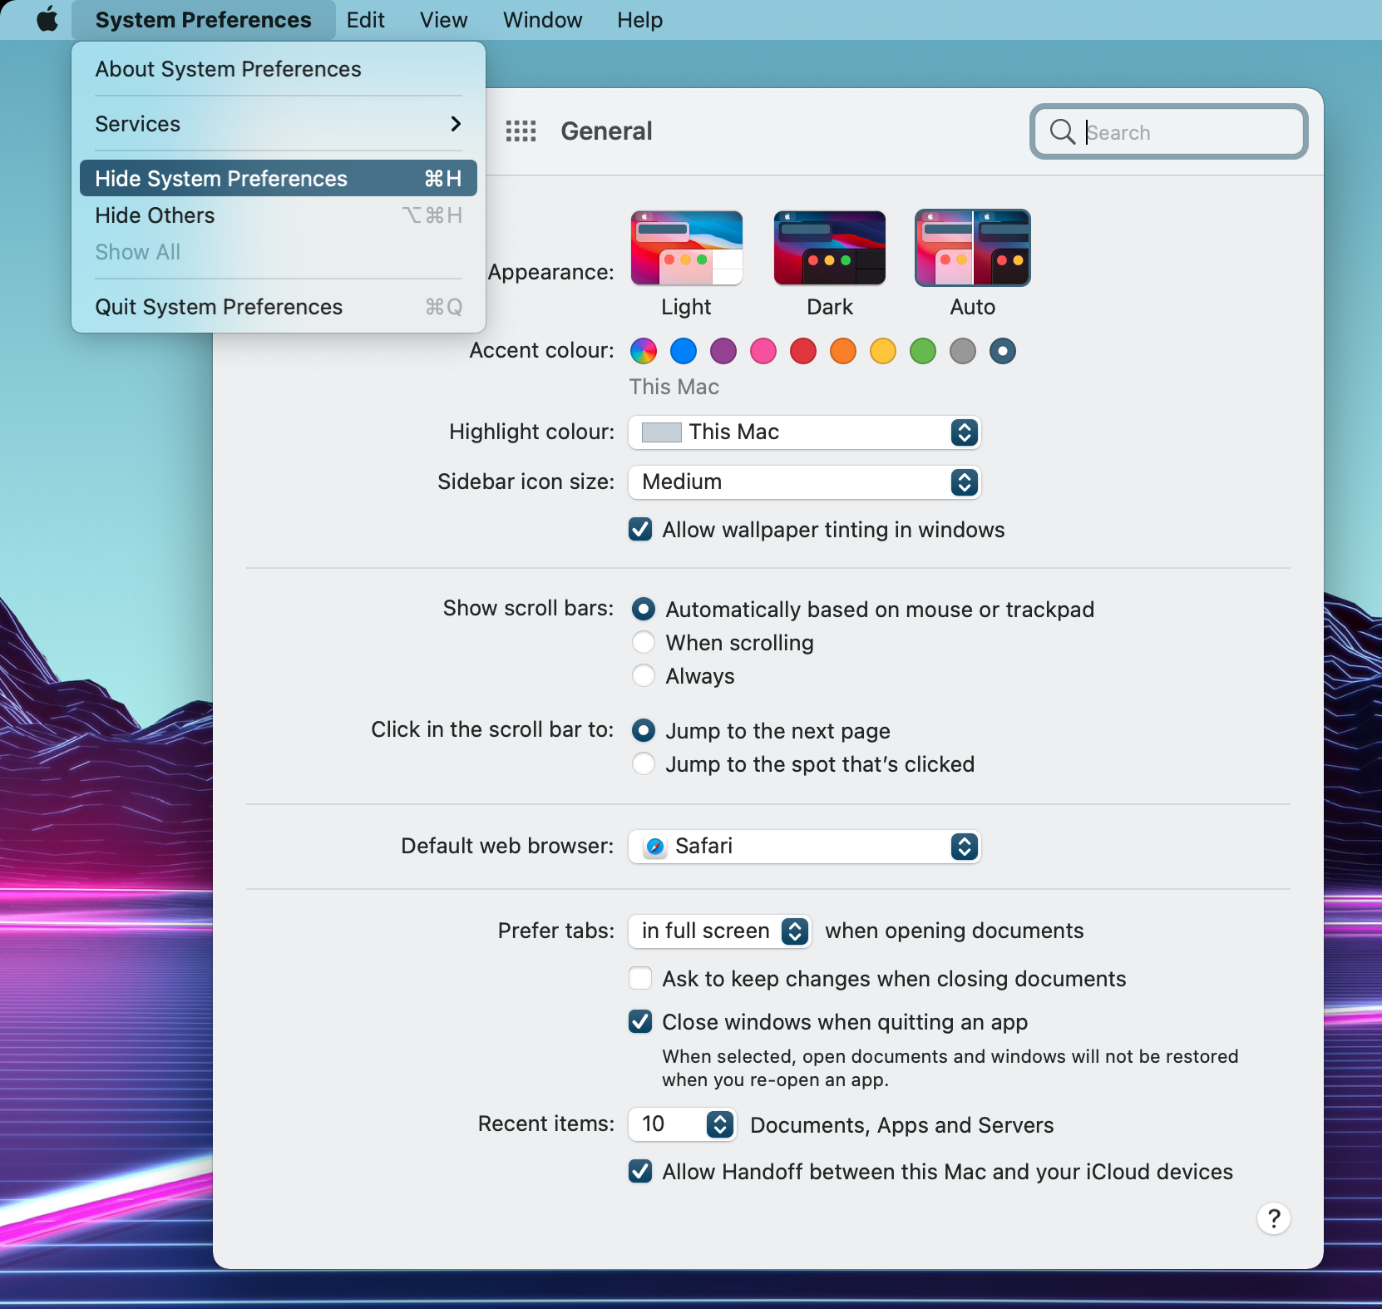1382x1309 pixels.
Task: Open the help question mark button
Action: coord(1273,1218)
